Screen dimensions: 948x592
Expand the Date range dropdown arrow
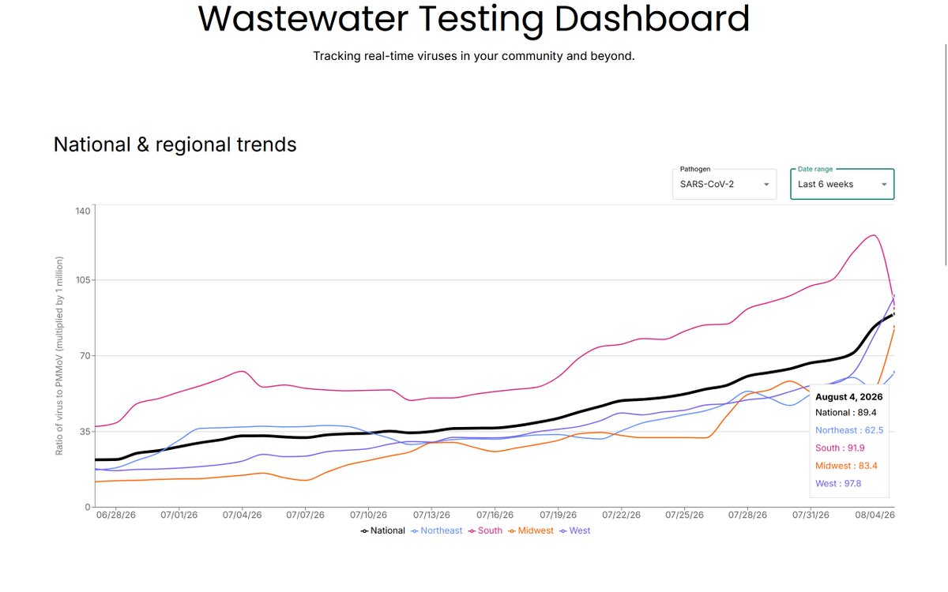884,185
